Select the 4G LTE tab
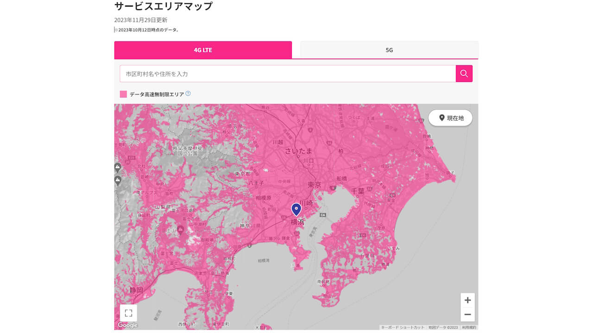 (x=202, y=49)
